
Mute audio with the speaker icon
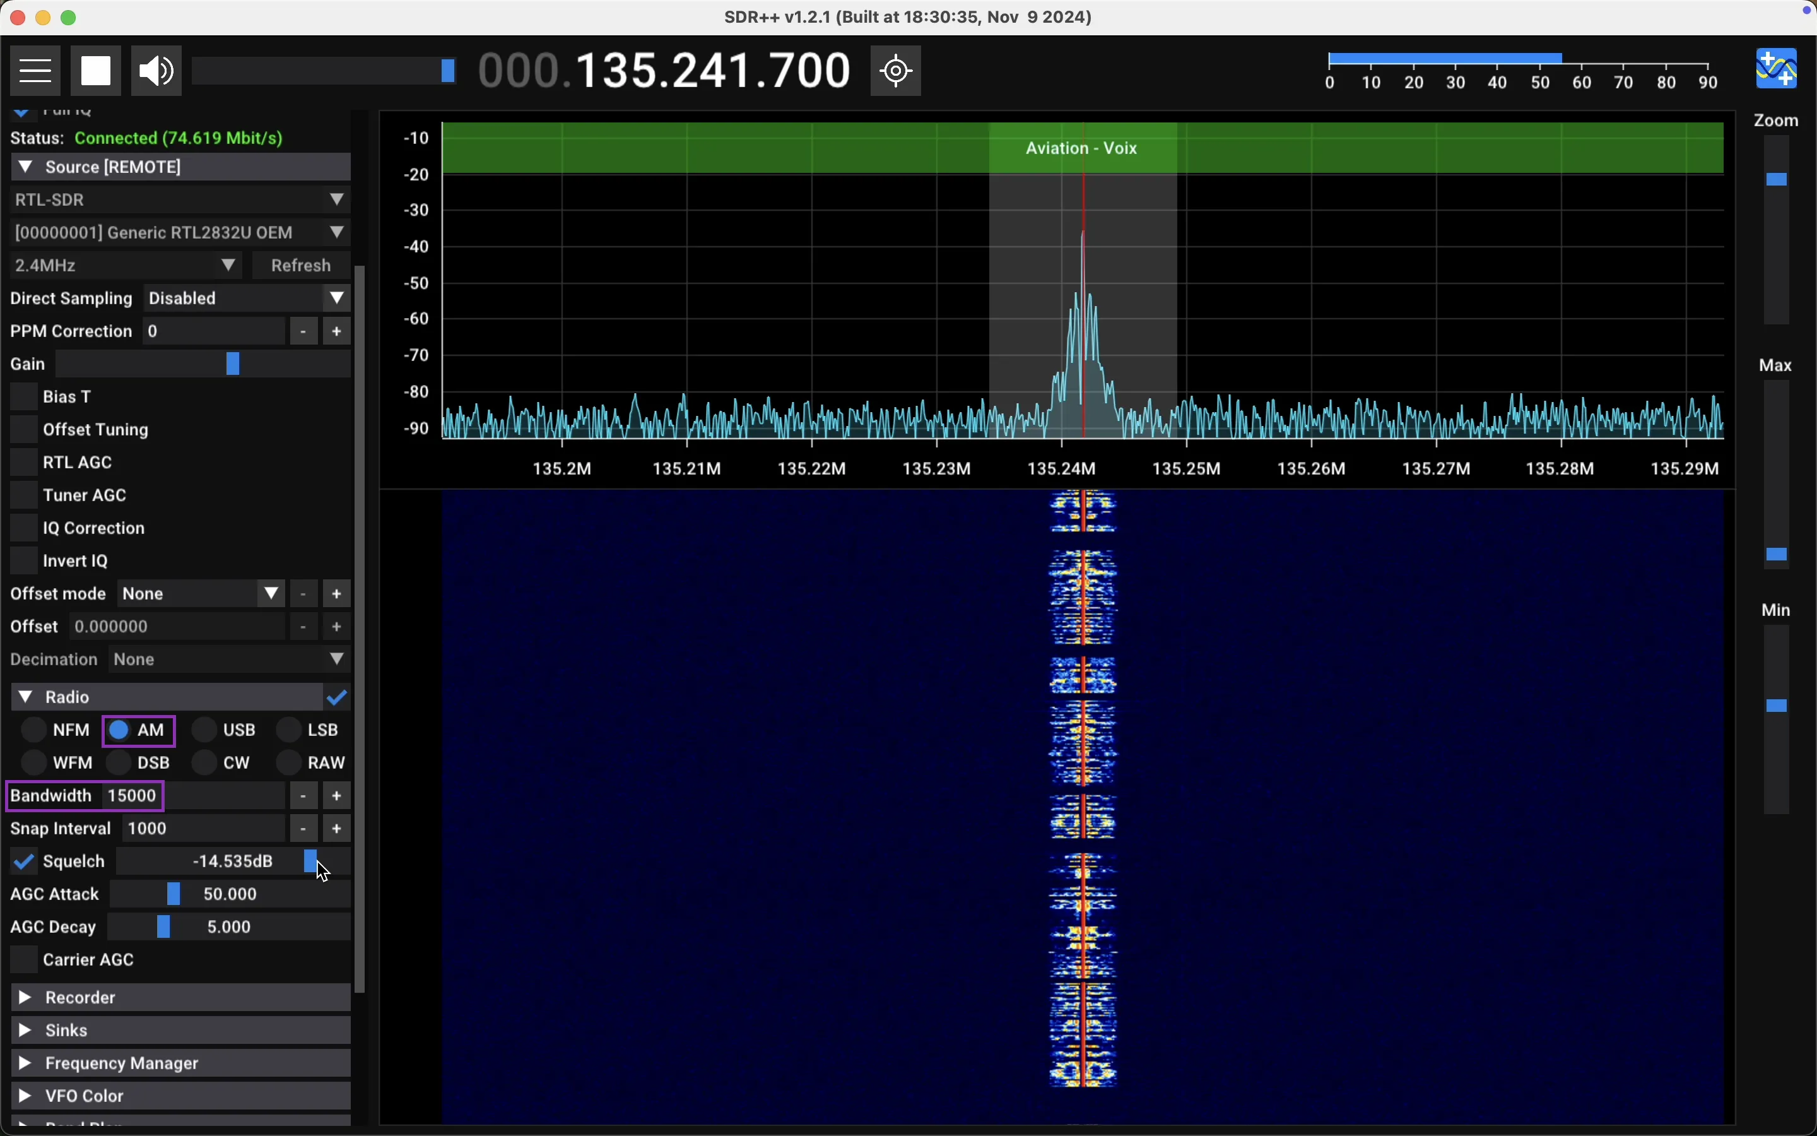click(x=156, y=71)
